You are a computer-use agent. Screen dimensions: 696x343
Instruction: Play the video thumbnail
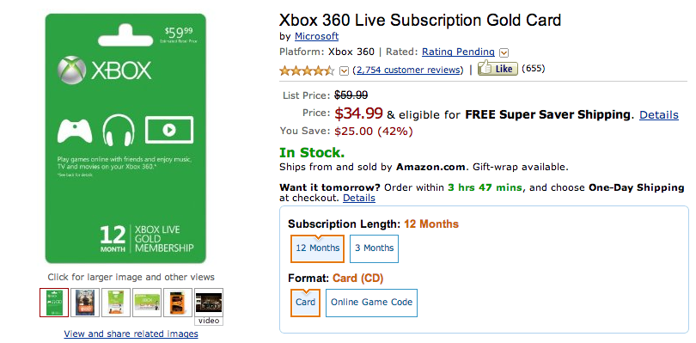tap(209, 307)
